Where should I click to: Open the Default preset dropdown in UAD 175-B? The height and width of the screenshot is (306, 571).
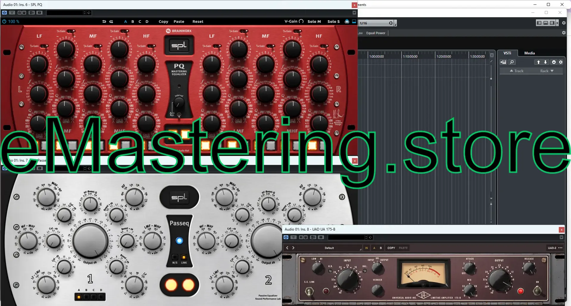[342, 248]
